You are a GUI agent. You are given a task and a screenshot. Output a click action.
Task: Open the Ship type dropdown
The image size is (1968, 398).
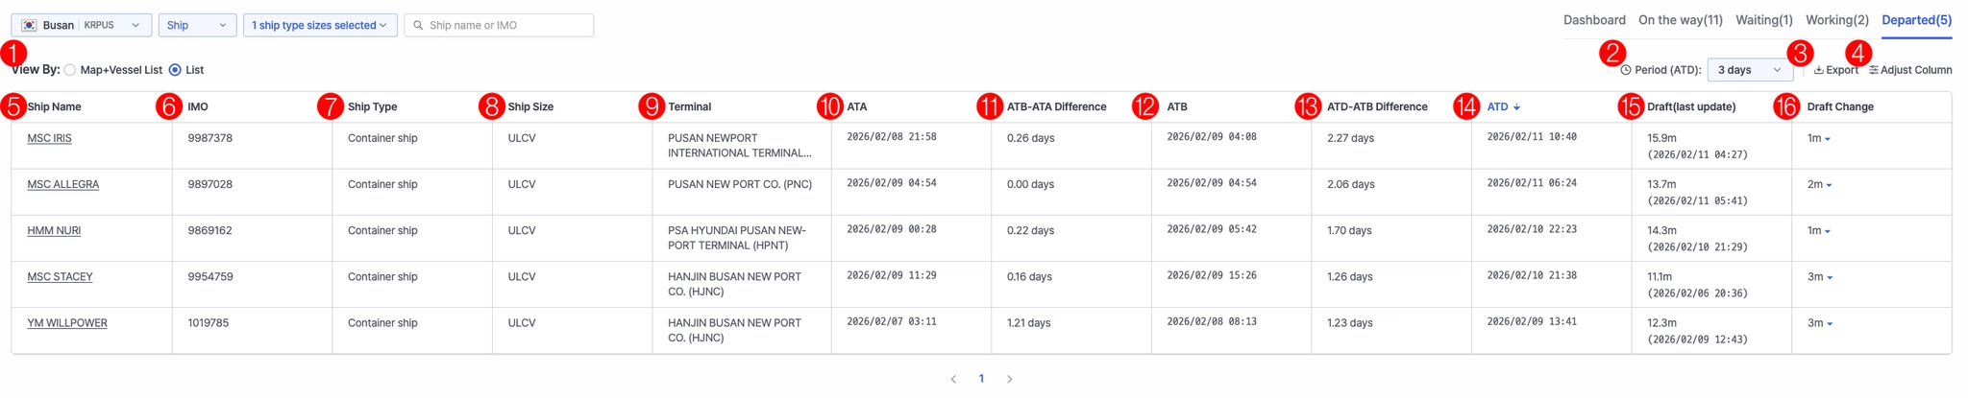tap(197, 25)
